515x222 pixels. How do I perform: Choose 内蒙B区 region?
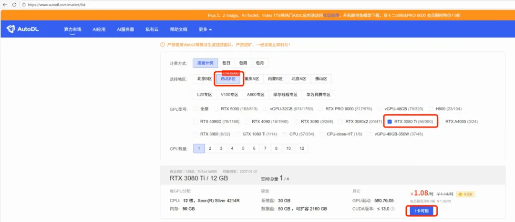pyautogui.click(x=275, y=79)
